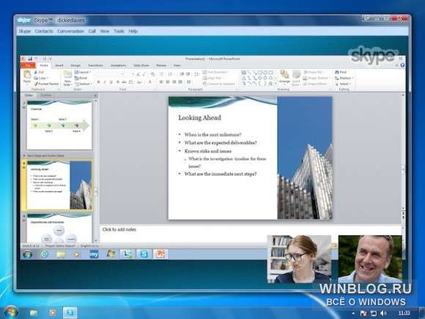Click the Copy button in the ribbon

40,78
